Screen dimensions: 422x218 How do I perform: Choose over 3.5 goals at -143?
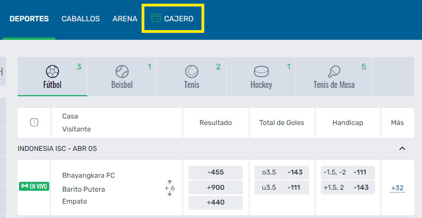282,172
